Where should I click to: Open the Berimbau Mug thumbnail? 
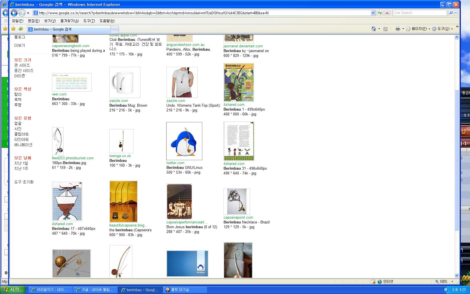125,82
